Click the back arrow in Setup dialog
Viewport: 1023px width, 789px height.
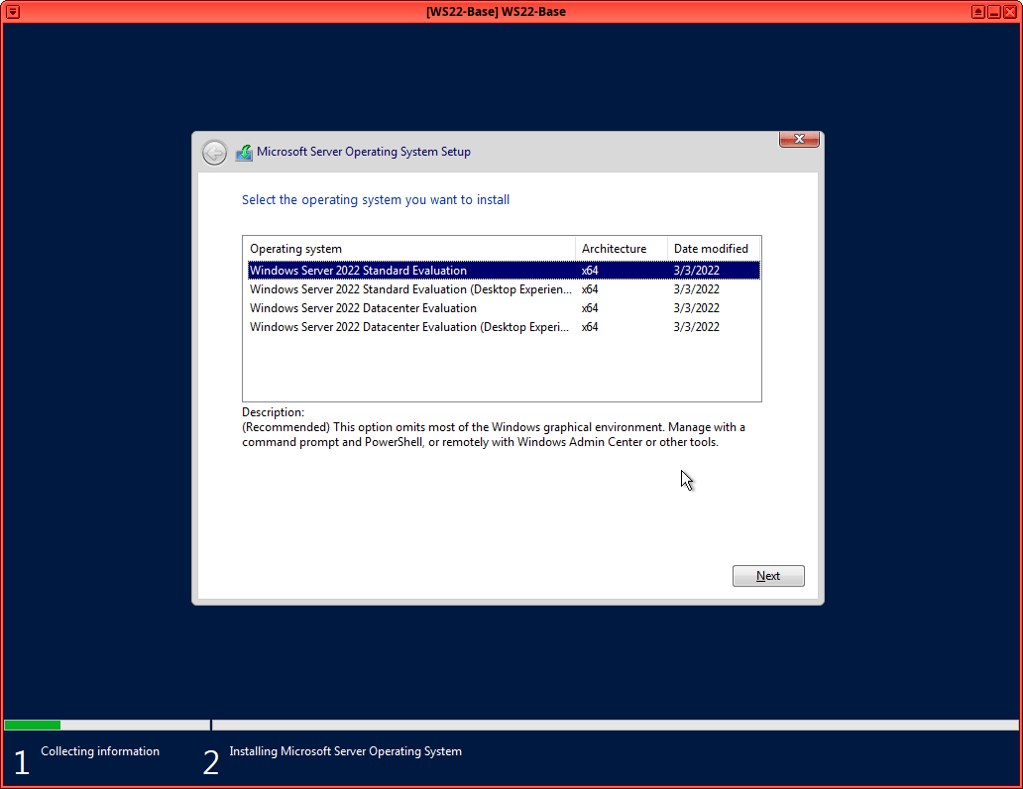[x=214, y=152]
